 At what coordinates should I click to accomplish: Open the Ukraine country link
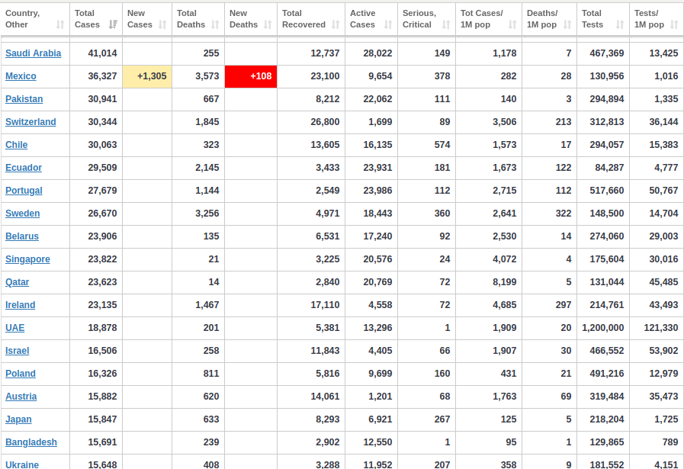coord(22,464)
